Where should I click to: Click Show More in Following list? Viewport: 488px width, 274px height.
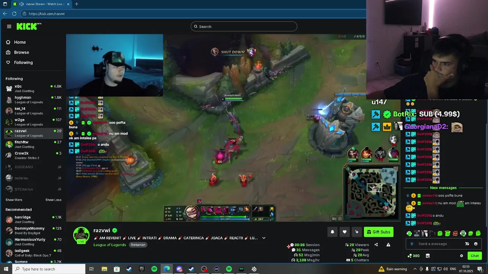tap(14, 200)
